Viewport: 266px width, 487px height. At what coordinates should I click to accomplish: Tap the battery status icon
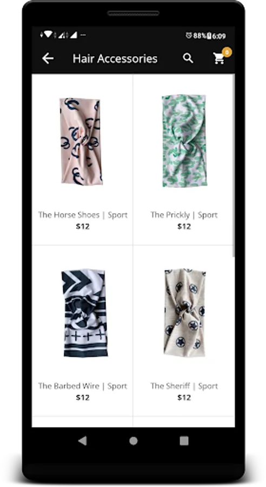click(x=209, y=36)
